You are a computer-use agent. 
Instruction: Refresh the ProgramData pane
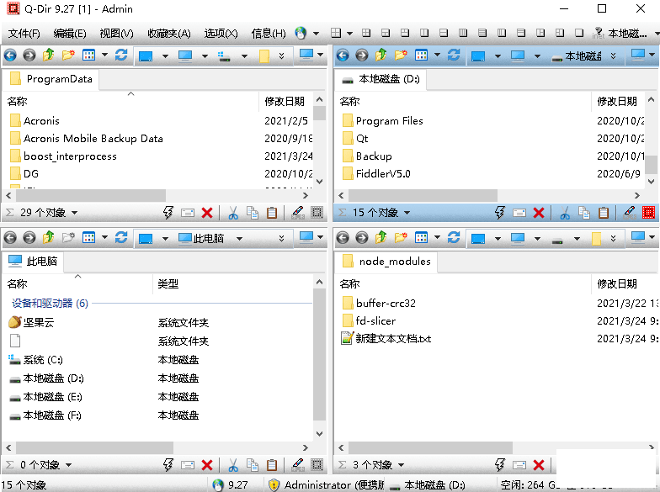click(121, 56)
